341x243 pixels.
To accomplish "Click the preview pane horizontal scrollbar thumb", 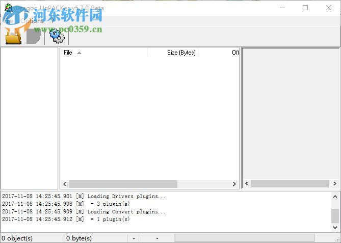I will pos(290,184).
